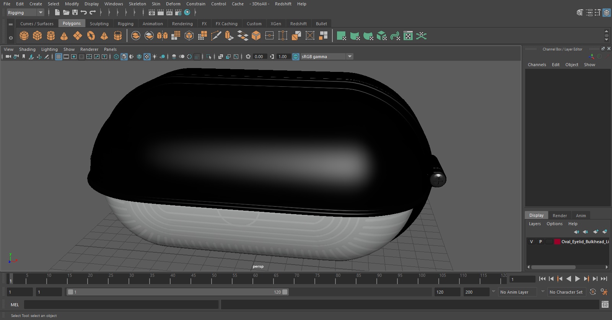Click the MEL command input field
Screen dimensions: 612x320
pos(121,305)
